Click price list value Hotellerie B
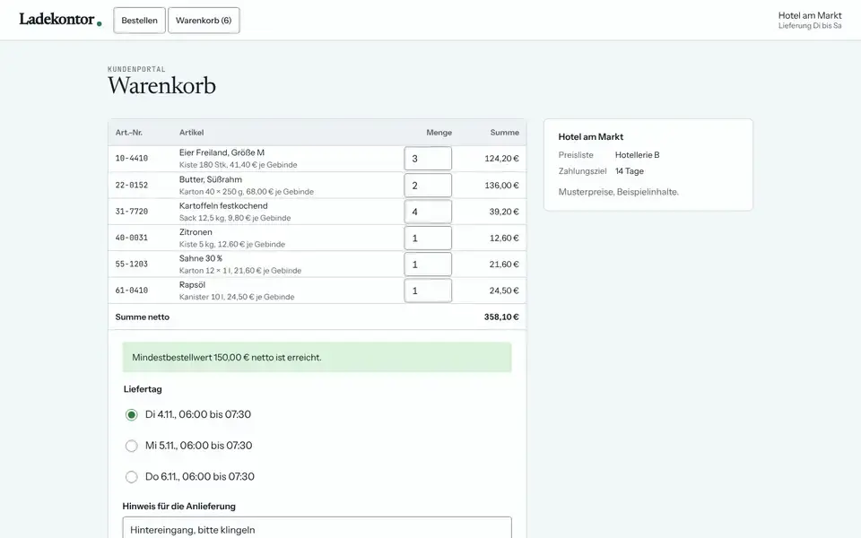Image resolution: width=861 pixels, height=538 pixels. point(637,155)
